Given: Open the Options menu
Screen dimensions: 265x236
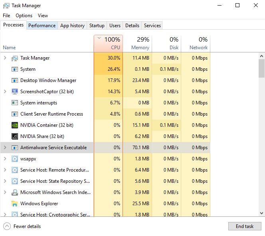Looking at the screenshot, I should pyautogui.click(x=24, y=16).
